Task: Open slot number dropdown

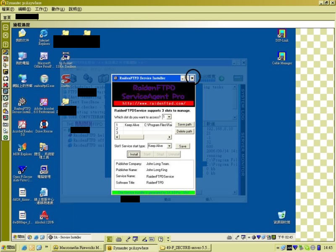Action: (x=169, y=117)
